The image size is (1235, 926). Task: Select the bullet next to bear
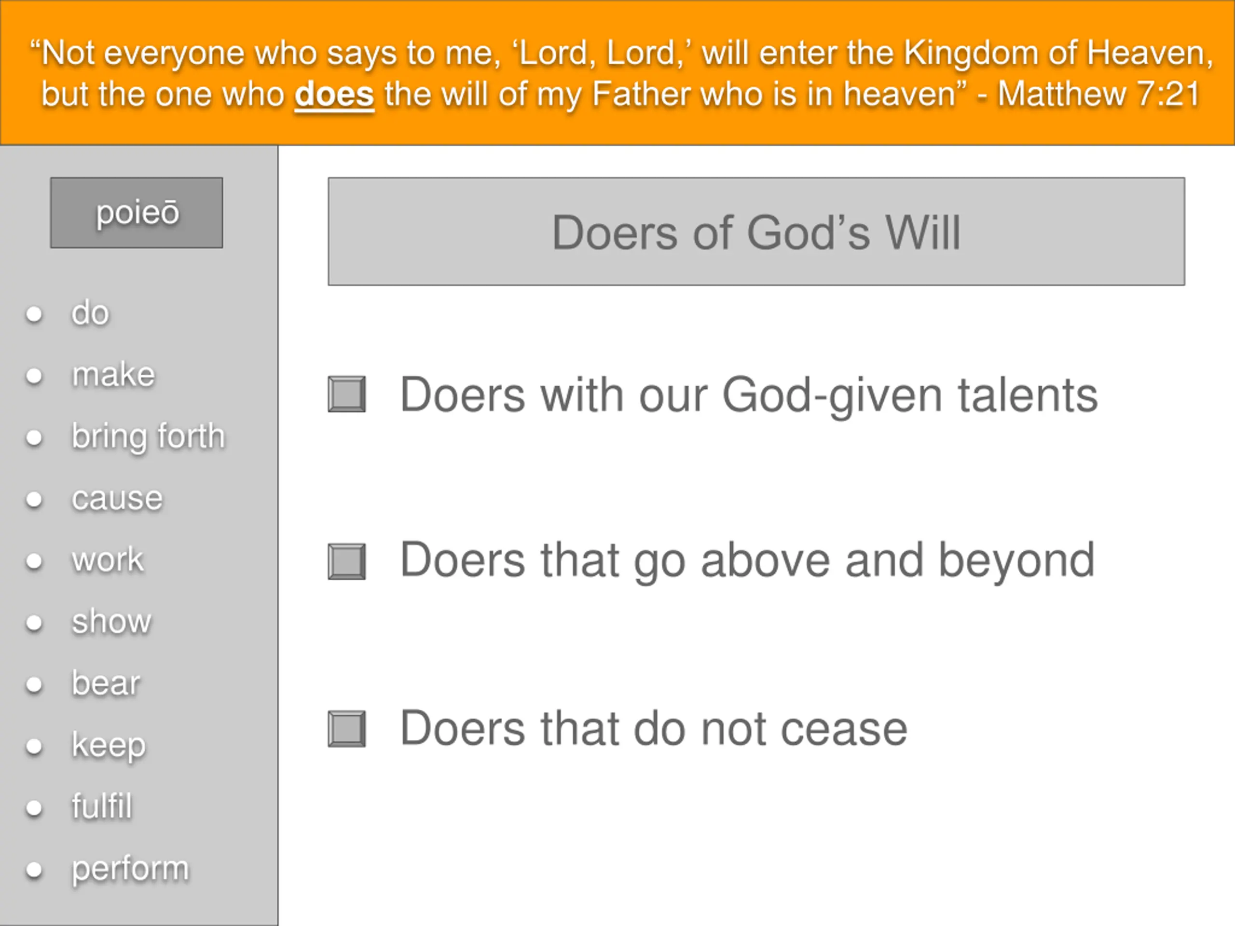34,685
